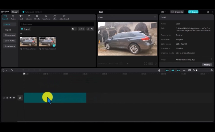Open the Shortcuts panel

177,12
